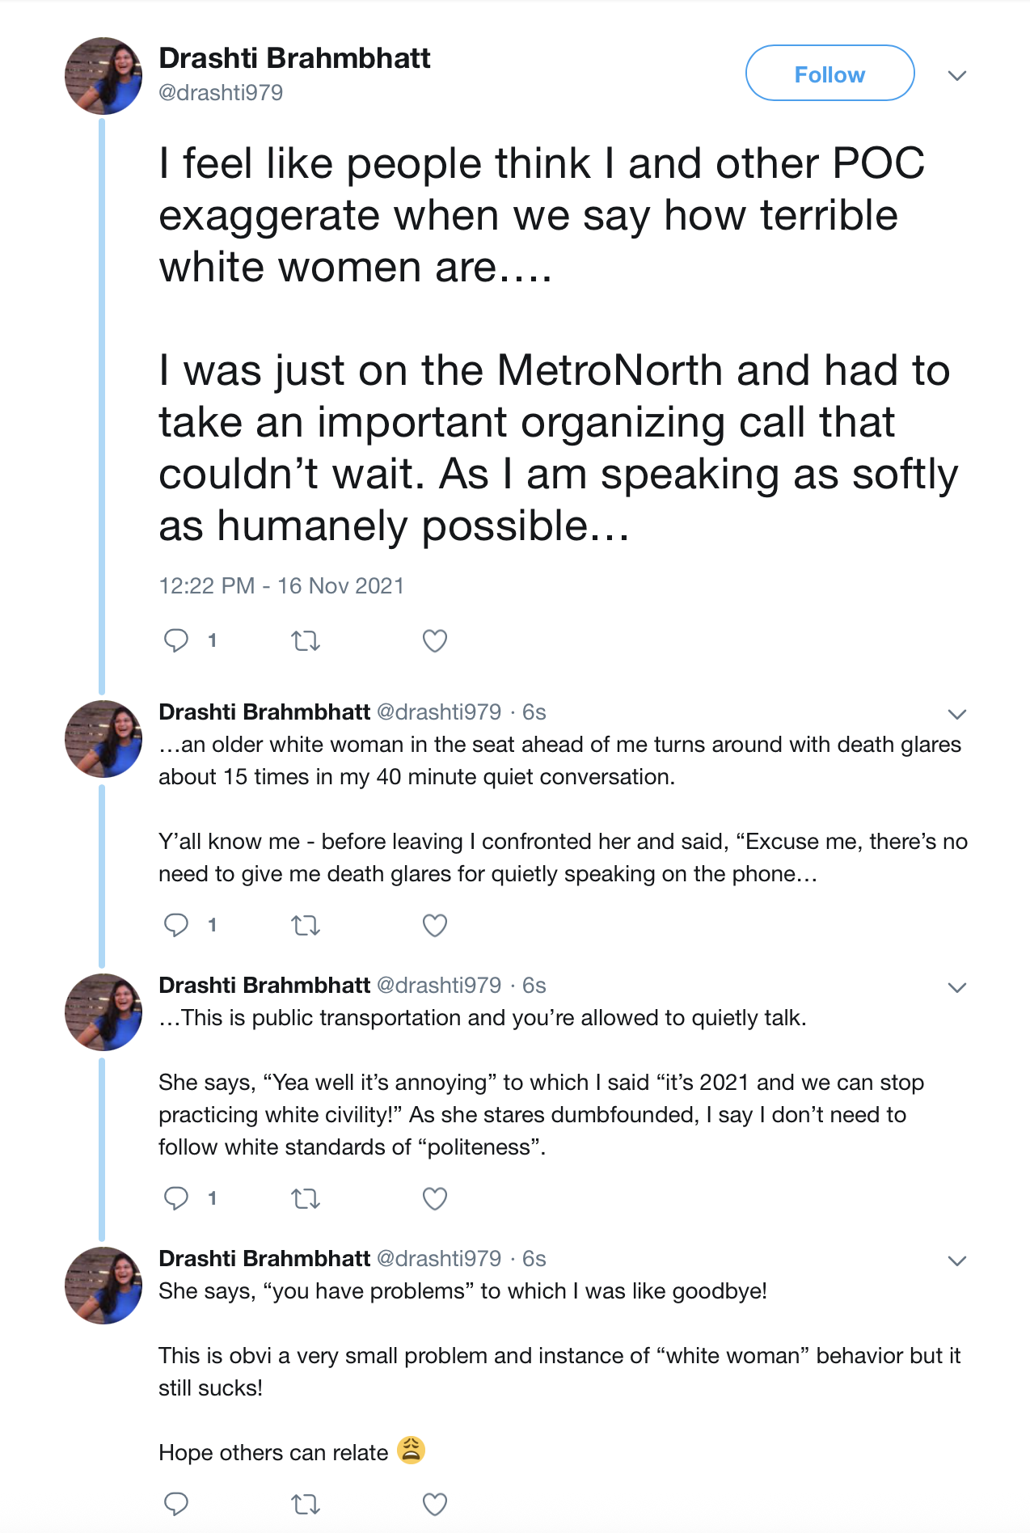This screenshot has width=1030, height=1533.
Task: Like the main tweet dated 16 Nov 2021
Action: (435, 641)
